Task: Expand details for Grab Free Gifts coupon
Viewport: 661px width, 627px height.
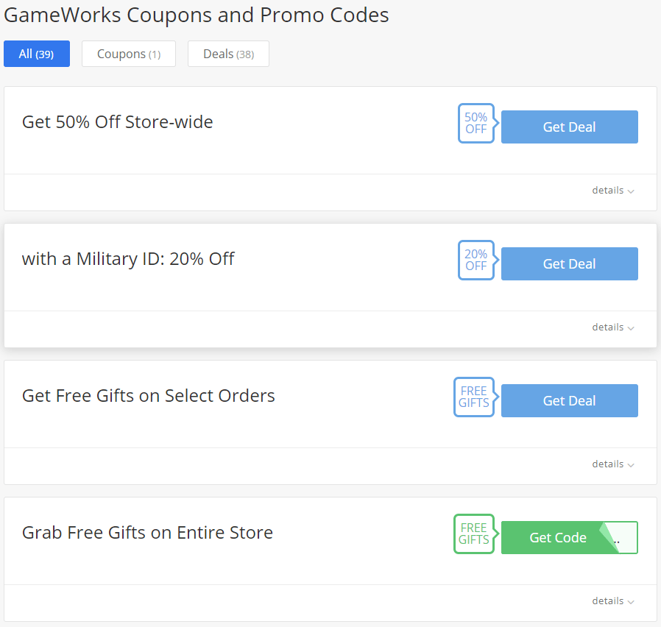Action: [x=613, y=601]
